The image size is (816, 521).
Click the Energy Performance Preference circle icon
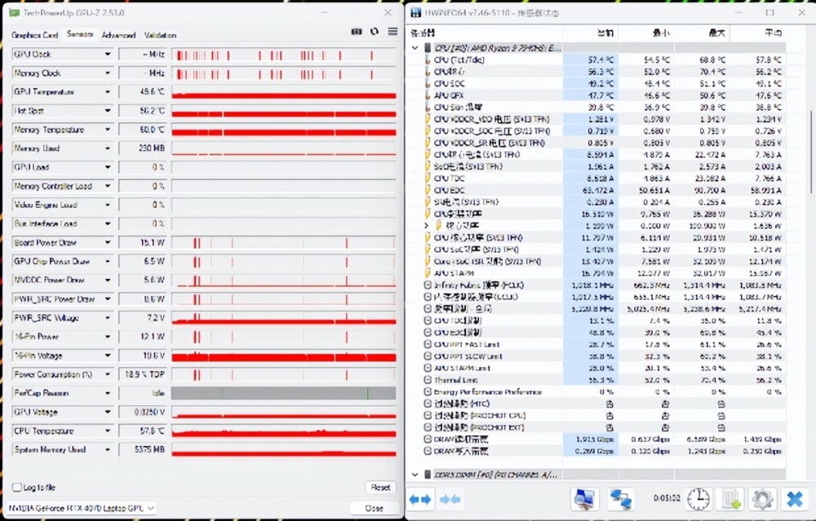(x=428, y=392)
